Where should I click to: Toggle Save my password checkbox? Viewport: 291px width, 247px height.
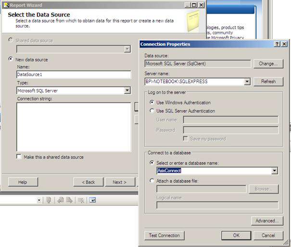[185, 138]
